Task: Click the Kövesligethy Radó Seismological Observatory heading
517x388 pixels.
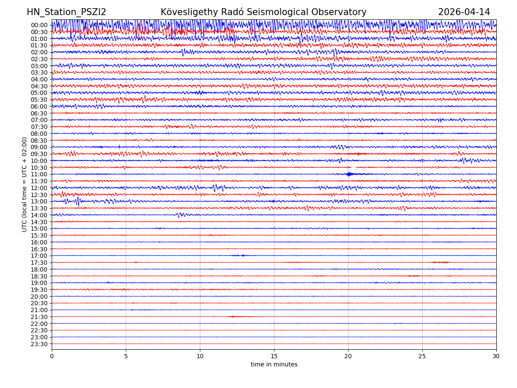Action: (x=263, y=12)
